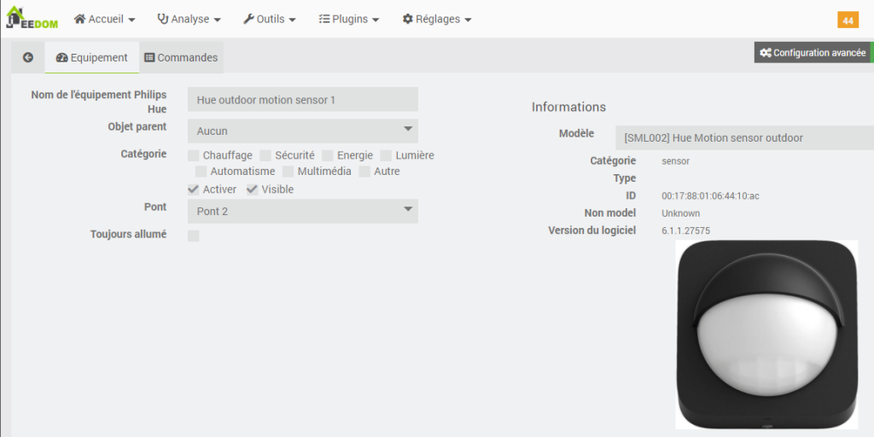874x437 pixels.
Task: Click the motion sensor product image
Action: [766, 335]
